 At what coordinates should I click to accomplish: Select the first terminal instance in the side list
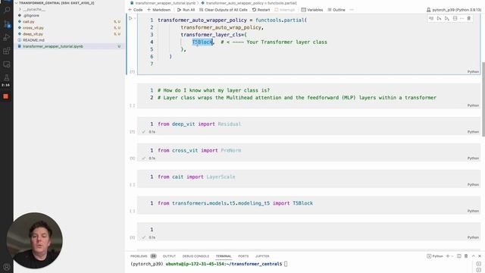478,264
